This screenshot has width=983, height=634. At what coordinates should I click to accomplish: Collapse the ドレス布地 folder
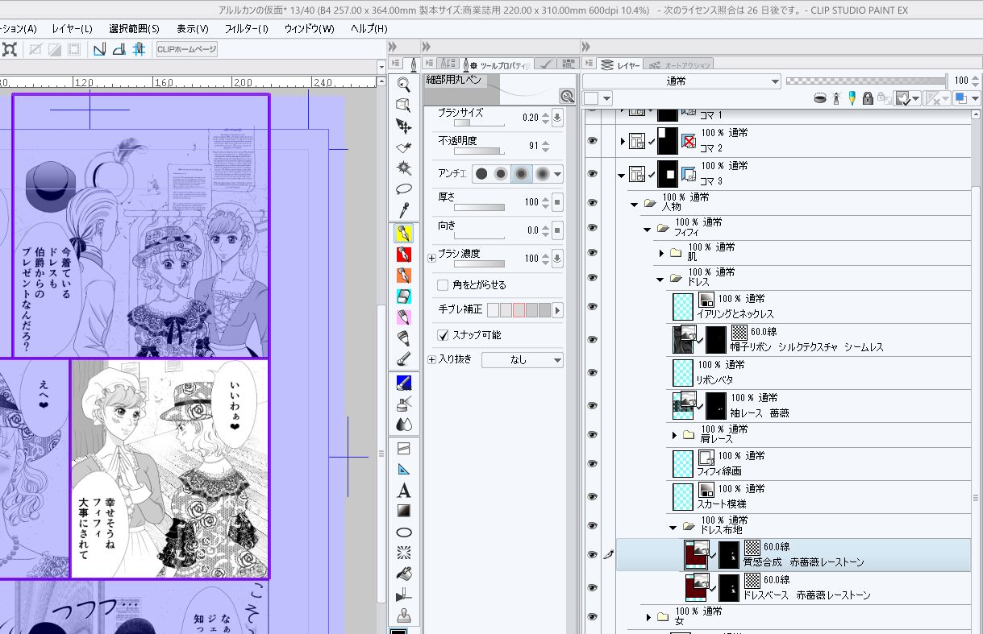(x=673, y=527)
